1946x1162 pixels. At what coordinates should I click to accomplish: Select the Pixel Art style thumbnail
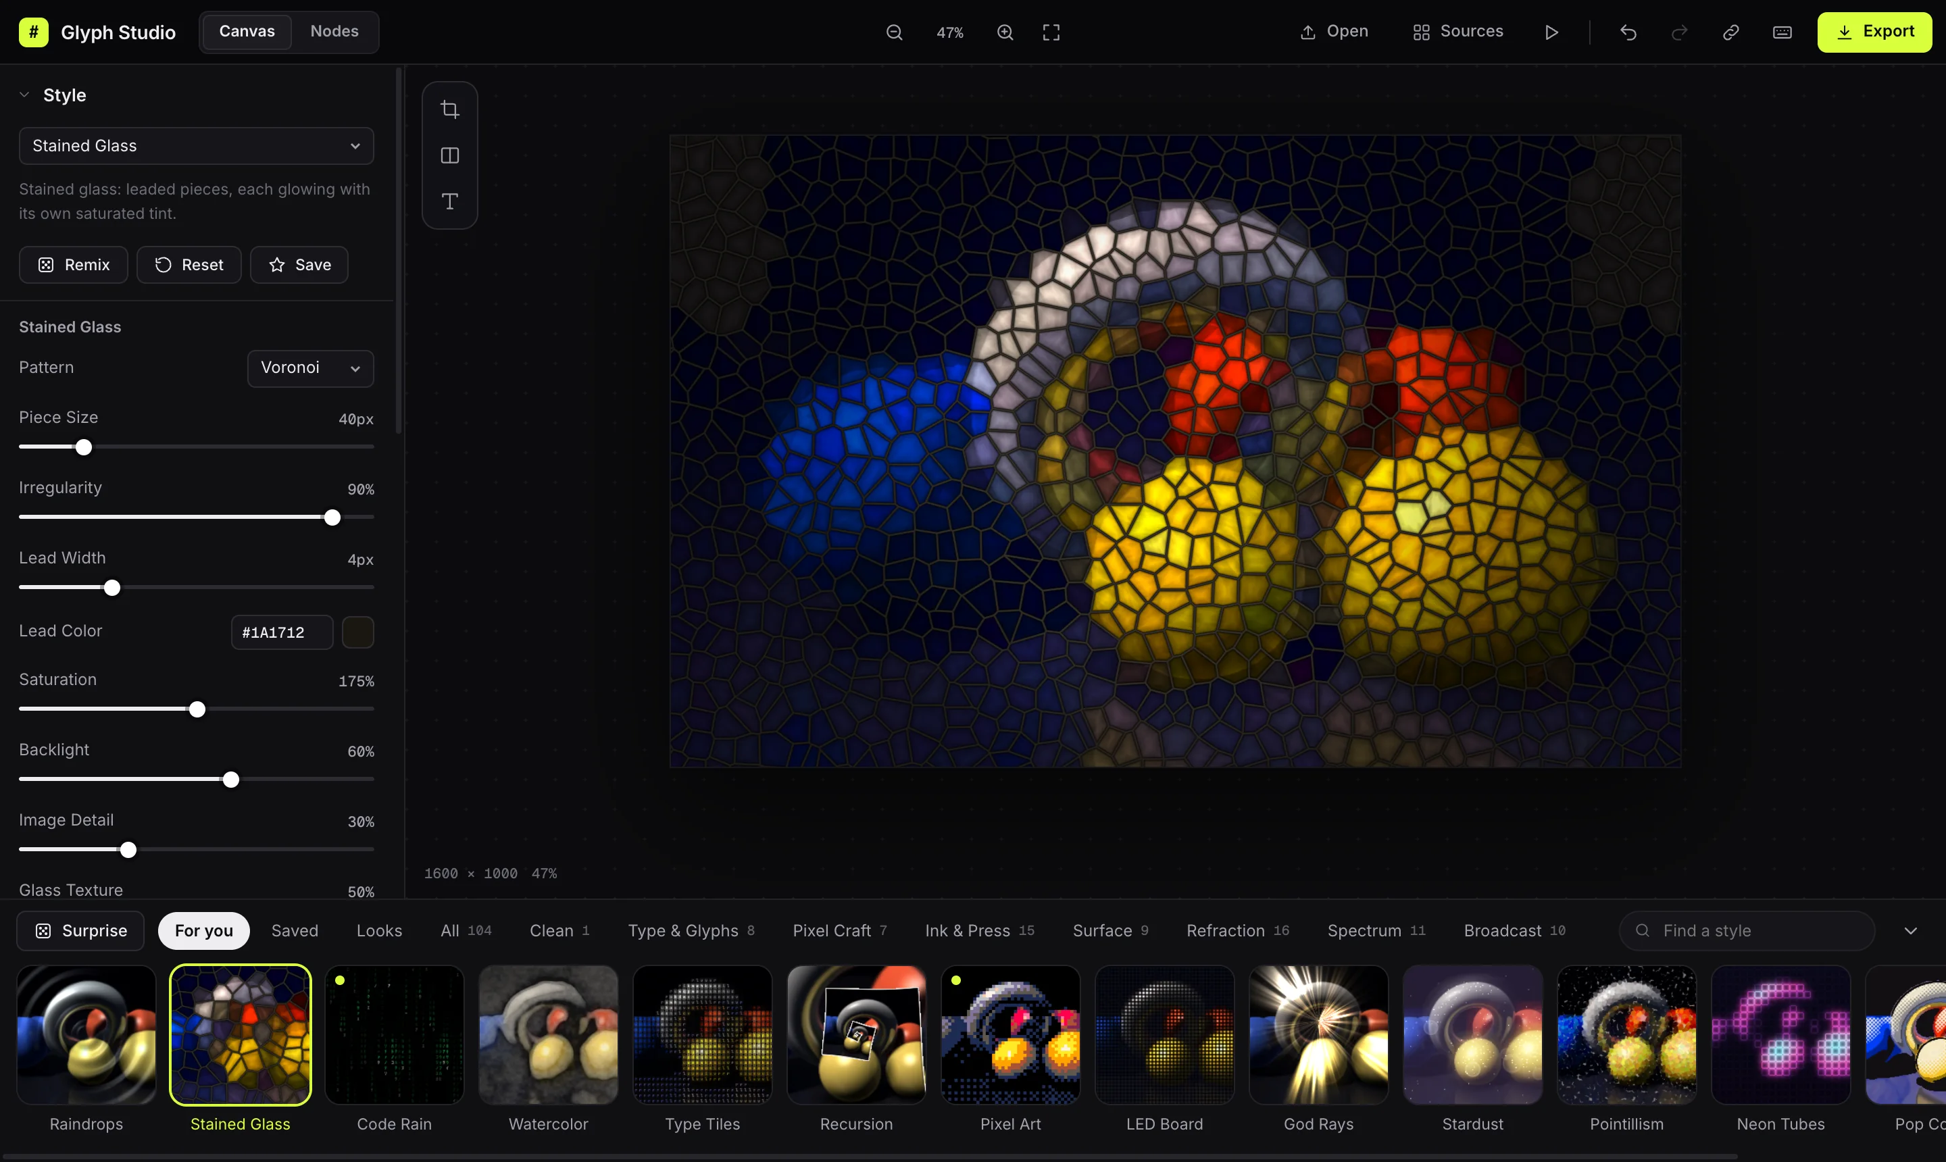[x=1010, y=1034]
